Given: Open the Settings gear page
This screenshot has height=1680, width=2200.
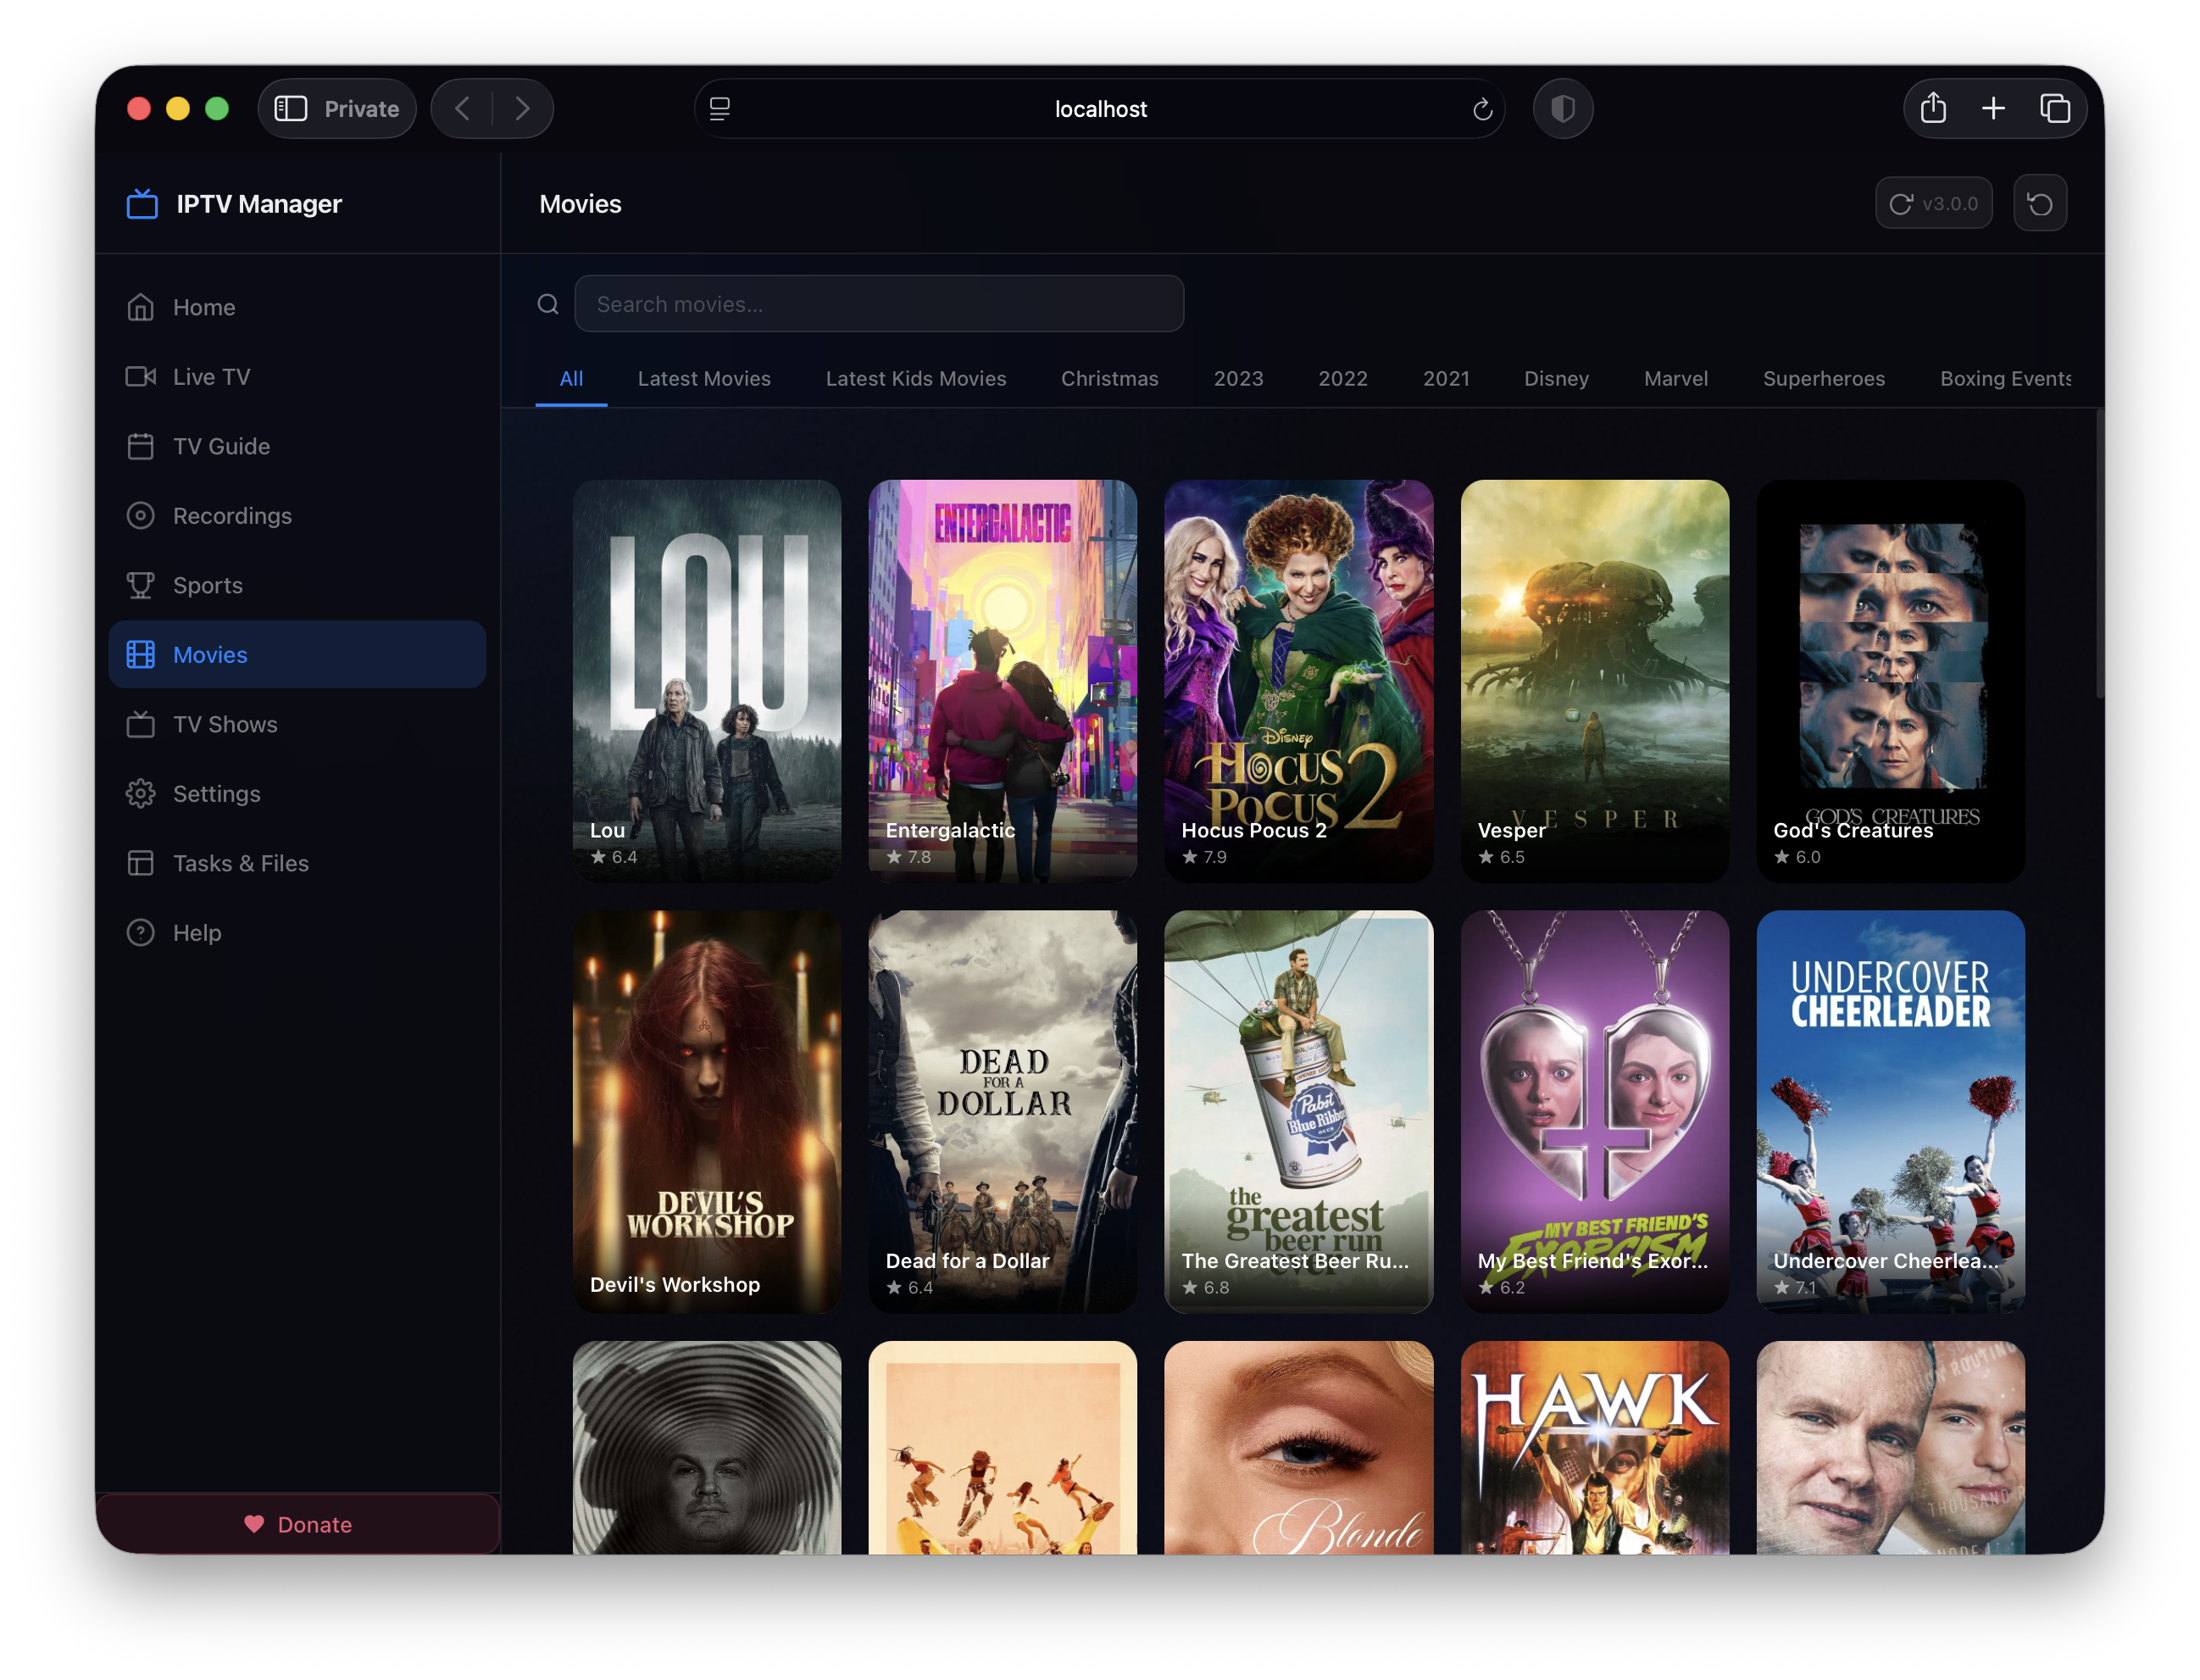Looking at the screenshot, I should pyautogui.click(x=297, y=794).
